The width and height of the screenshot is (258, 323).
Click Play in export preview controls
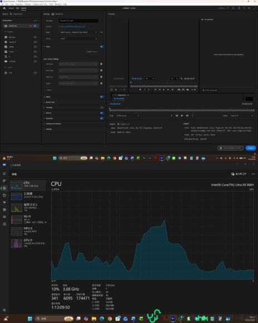click(182, 116)
